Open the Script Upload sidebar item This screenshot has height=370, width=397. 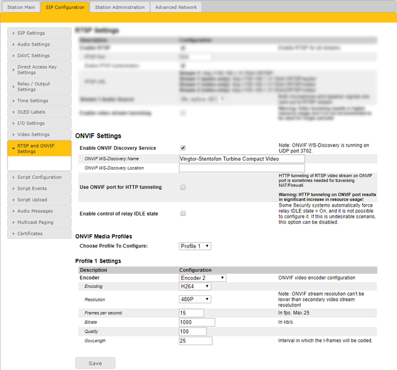39,200
